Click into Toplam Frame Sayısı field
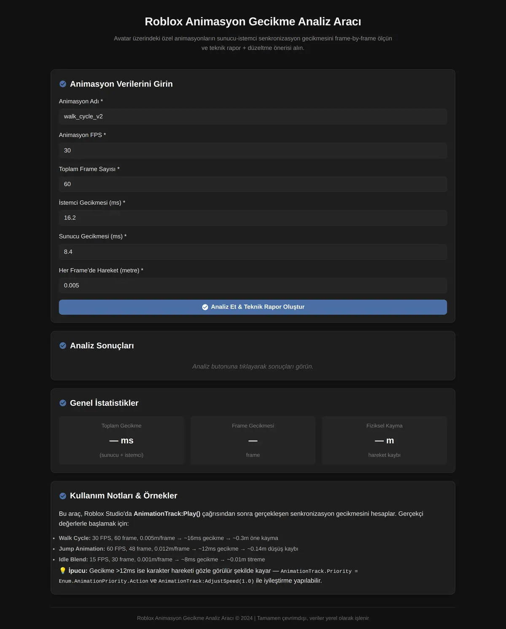Screen dimensions: 506x629 click(253, 184)
